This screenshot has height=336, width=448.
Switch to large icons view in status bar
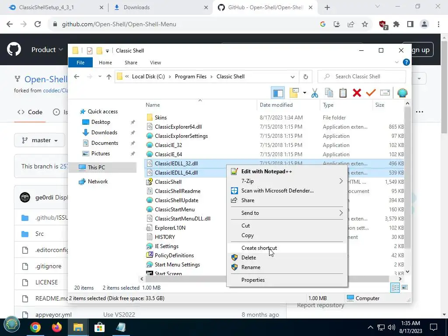point(405,287)
